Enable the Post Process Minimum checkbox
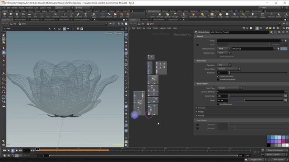289x162 pixels. (x=198, y=125)
